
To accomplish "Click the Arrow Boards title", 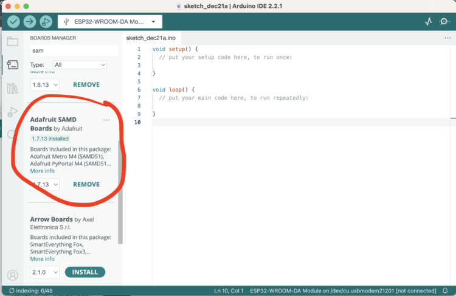I will (52, 219).
